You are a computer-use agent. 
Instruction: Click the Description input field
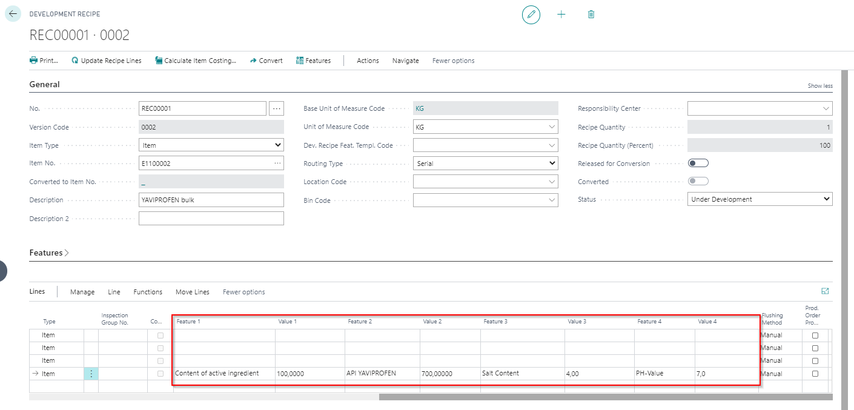tap(211, 200)
